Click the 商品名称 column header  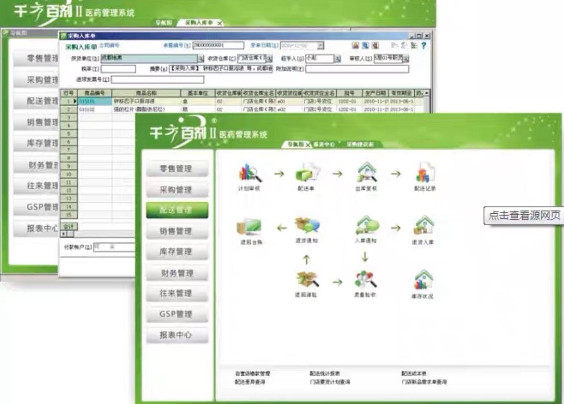(146, 93)
